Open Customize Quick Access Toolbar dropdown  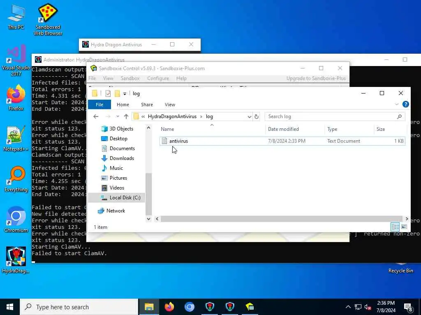pos(125,94)
